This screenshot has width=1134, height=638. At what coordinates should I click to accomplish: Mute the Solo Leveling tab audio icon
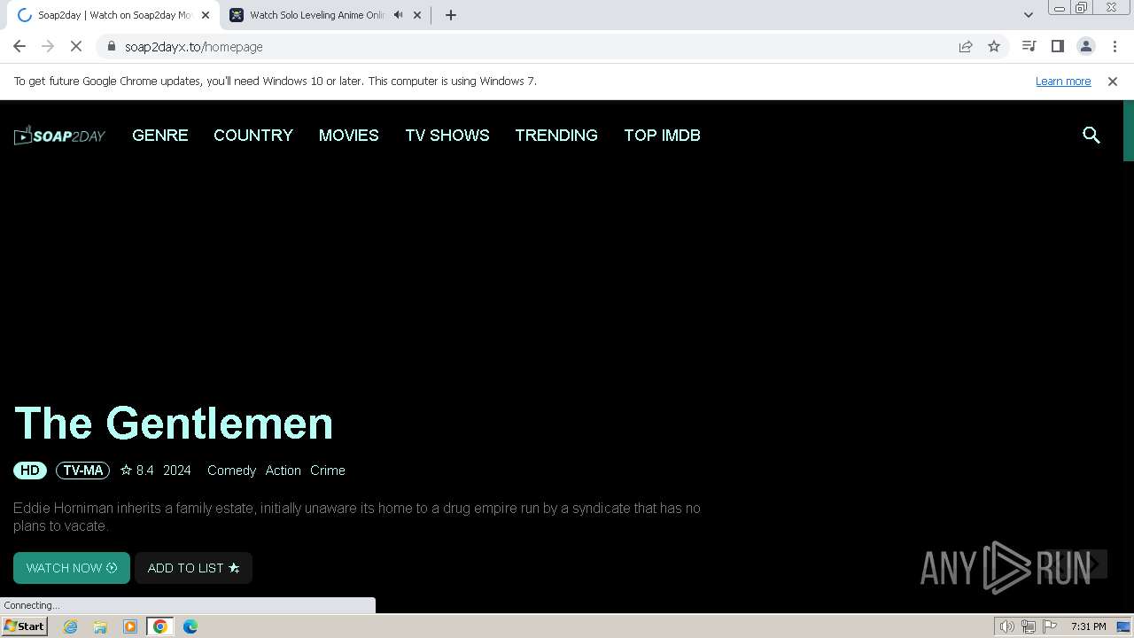coord(398,15)
